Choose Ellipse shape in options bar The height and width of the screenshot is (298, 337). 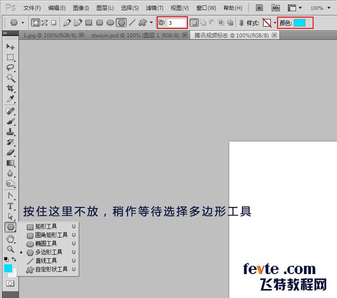pyautogui.click(x=110, y=23)
